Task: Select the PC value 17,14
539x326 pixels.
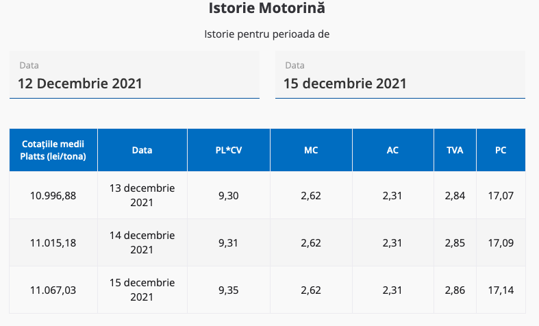Action: coord(501,290)
